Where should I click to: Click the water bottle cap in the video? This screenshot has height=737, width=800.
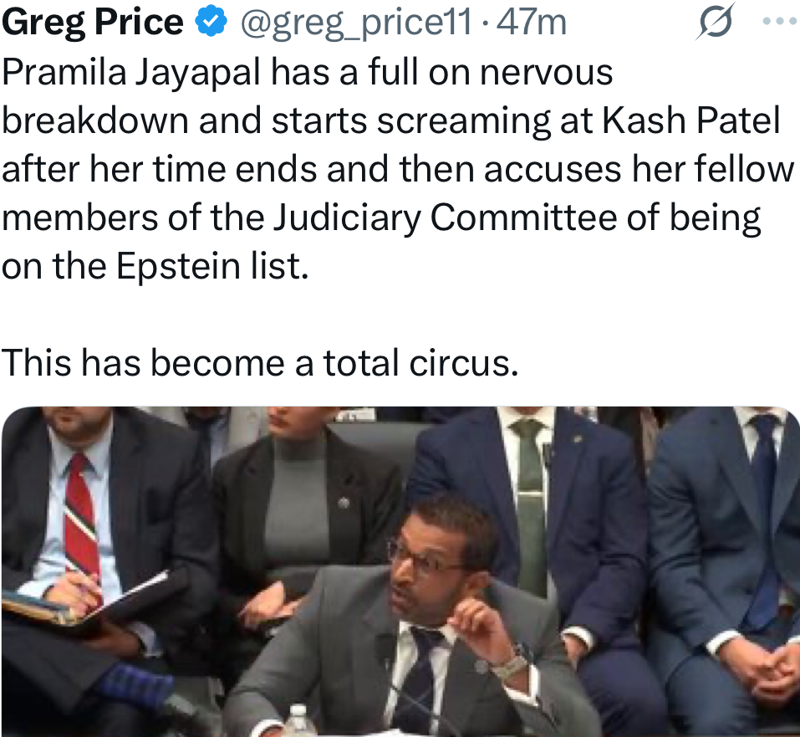pyautogui.click(x=298, y=713)
